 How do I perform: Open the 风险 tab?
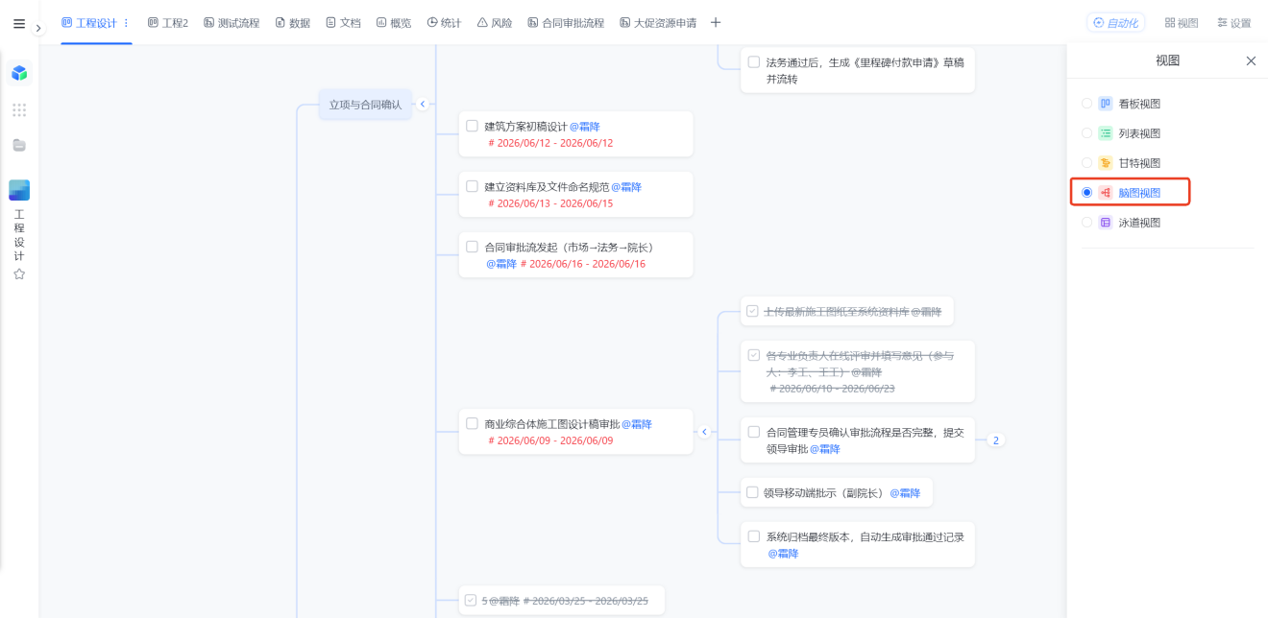[x=495, y=22]
